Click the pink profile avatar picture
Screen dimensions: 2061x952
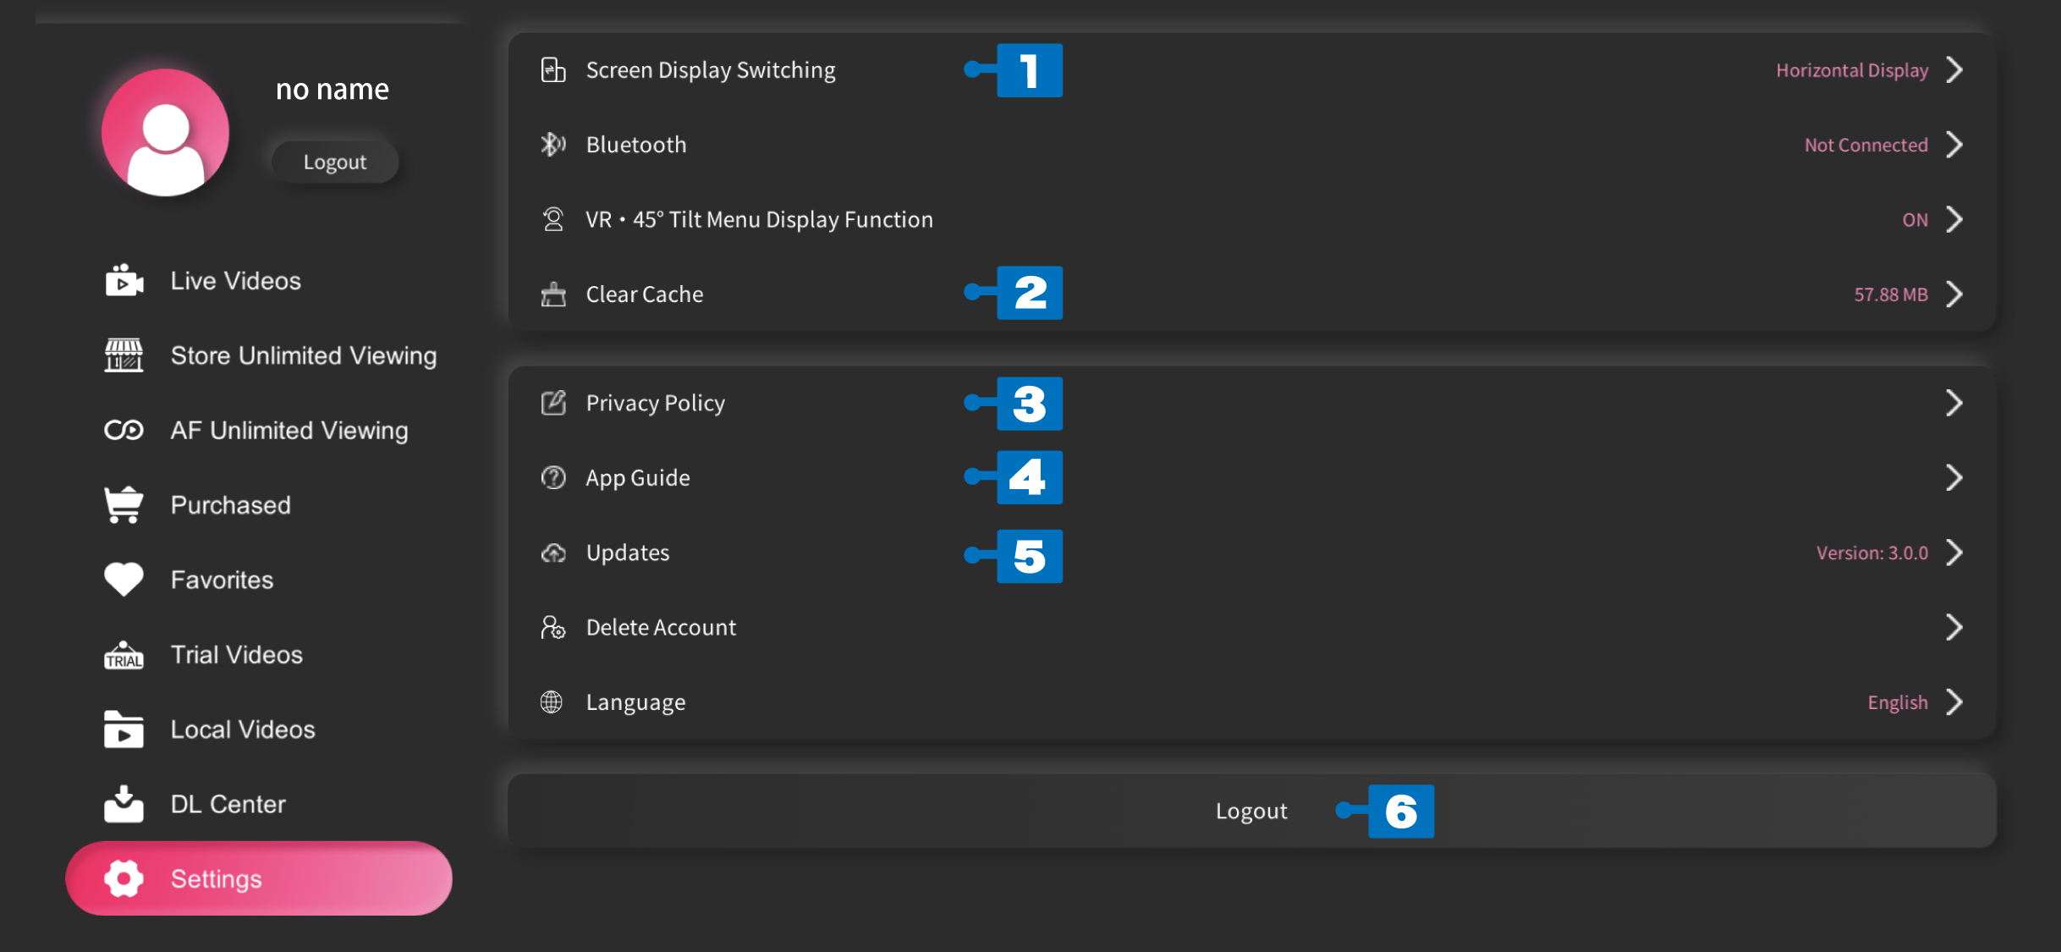click(x=166, y=132)
